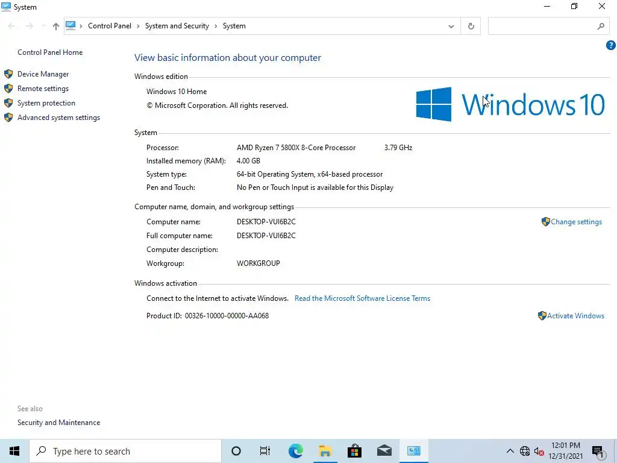This screenshot has height=463, width=617.
Task: Click the Windows 10 Home edition text
Action: (x=177, y=92)
